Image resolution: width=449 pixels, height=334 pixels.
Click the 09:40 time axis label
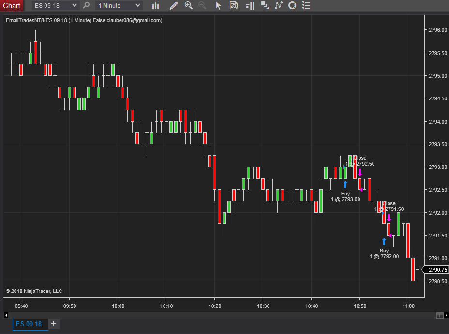[x=21, y=306]
